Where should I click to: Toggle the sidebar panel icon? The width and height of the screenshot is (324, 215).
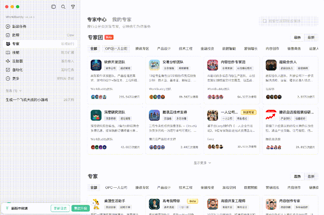[x=53, y=7]
